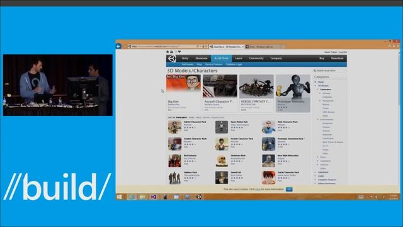Click the Publisher Login submenu link

click(234, 64)
